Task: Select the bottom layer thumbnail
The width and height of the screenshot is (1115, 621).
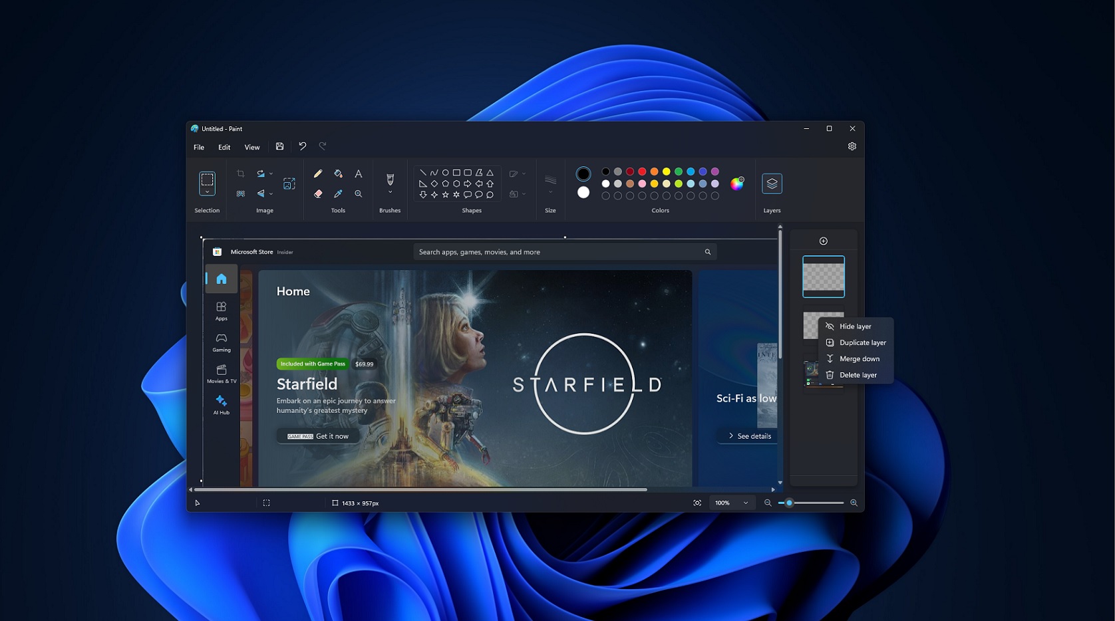Action: (812, 374)
